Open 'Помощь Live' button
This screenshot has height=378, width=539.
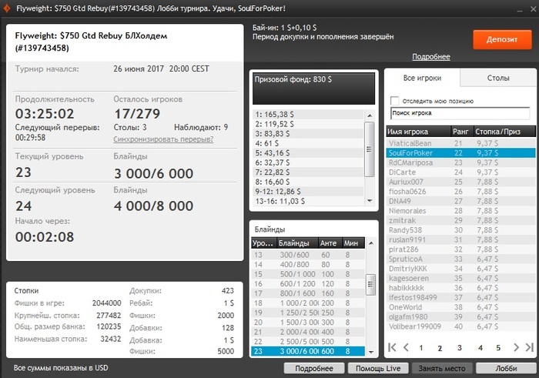[378, 369]
